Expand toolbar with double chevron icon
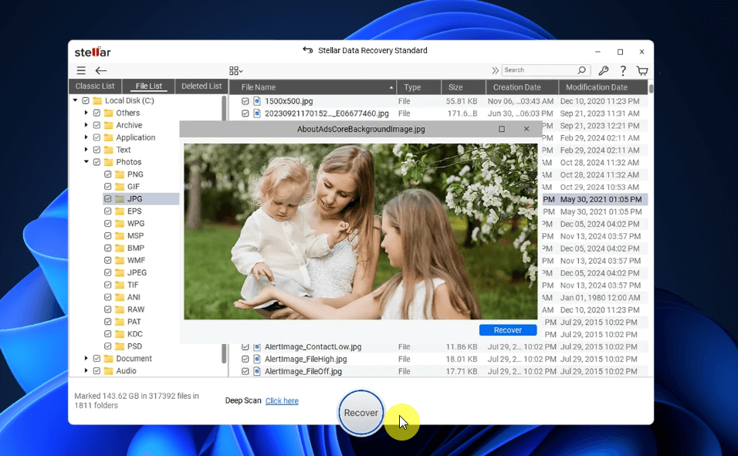738x456 pixels. [x=495, y=70]
